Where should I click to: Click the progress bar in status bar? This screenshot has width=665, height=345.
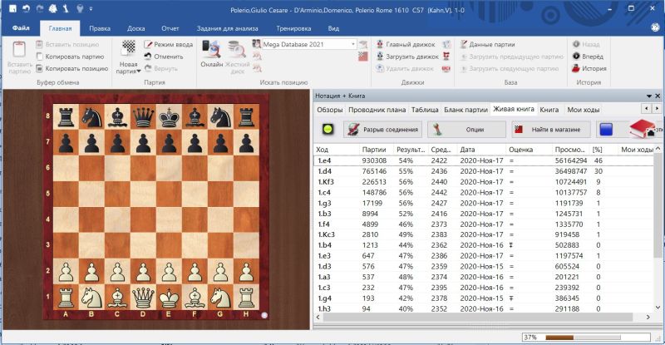click(x=590, y=338)
